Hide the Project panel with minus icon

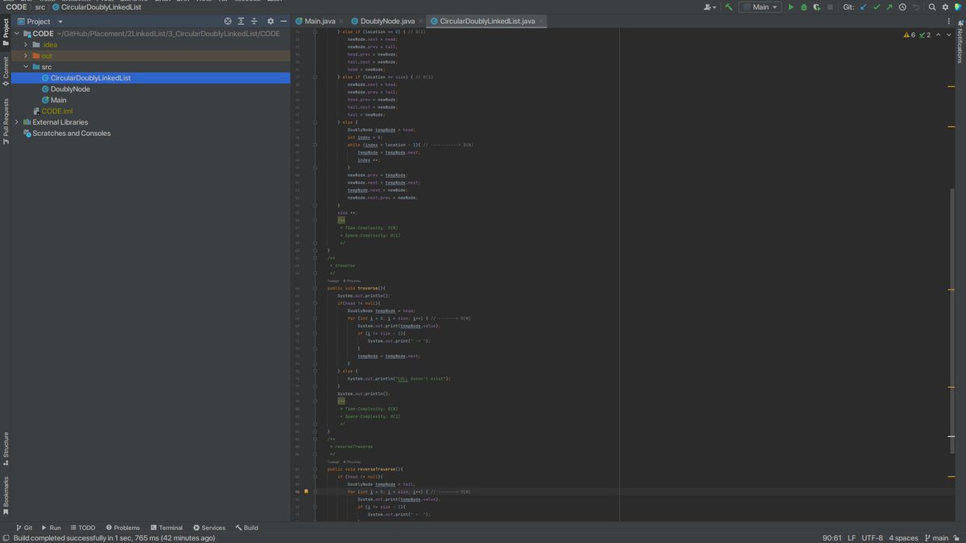pos(283,21)
